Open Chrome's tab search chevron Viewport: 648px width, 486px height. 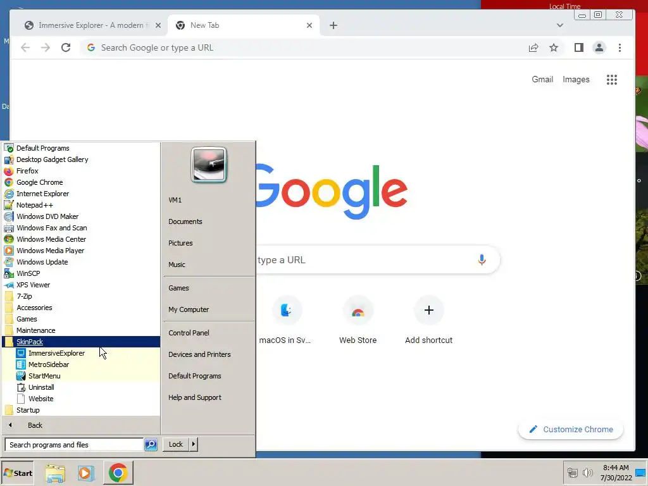[560, 25]
